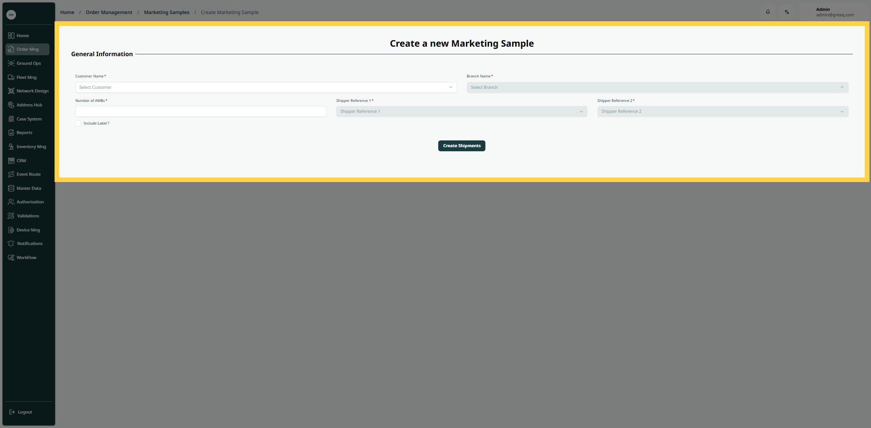Click the Logout arrow icon
This screenshot has height=428, width=871.
pos(12,412)
